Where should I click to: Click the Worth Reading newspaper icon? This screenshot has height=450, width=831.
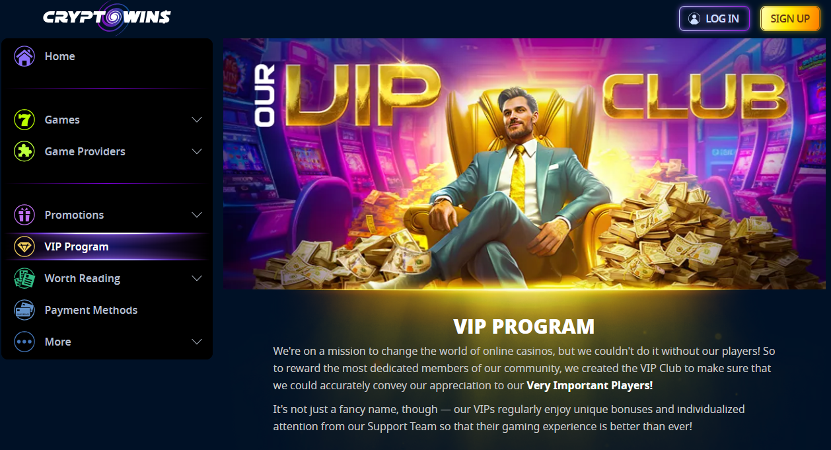click(24, 278)
